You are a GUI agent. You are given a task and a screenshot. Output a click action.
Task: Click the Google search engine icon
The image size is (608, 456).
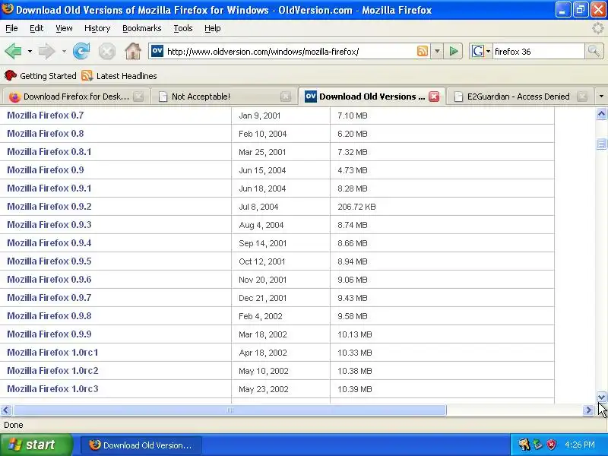(x=477, y=51)
